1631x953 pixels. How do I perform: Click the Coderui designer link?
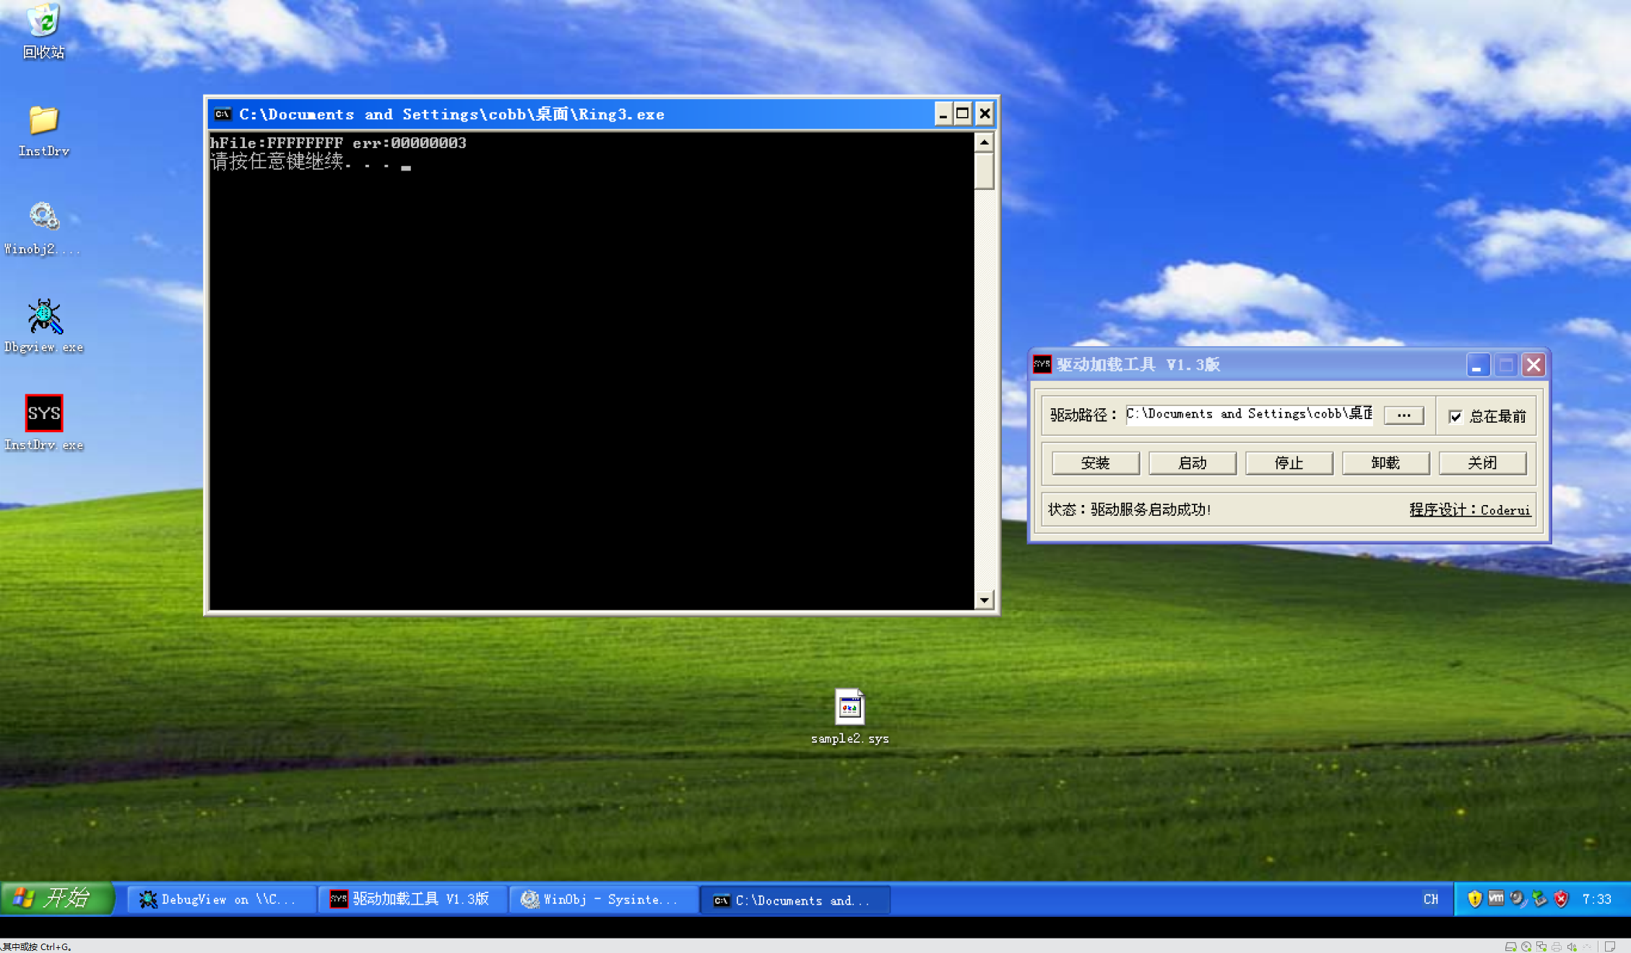click(1505, 510)
